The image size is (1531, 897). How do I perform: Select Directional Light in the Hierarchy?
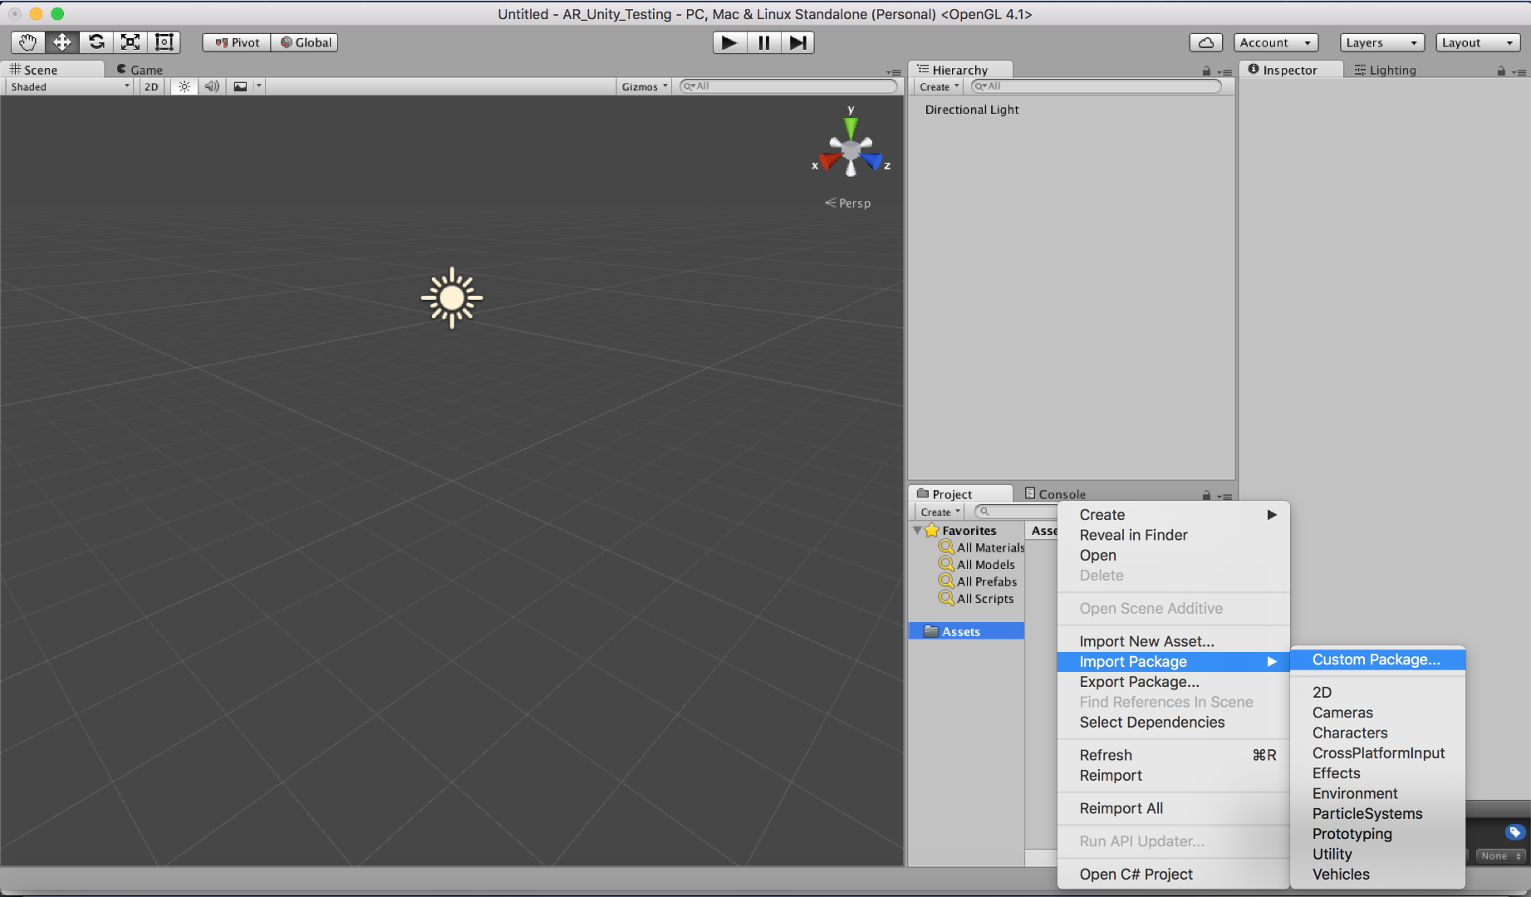click(972, 109)
